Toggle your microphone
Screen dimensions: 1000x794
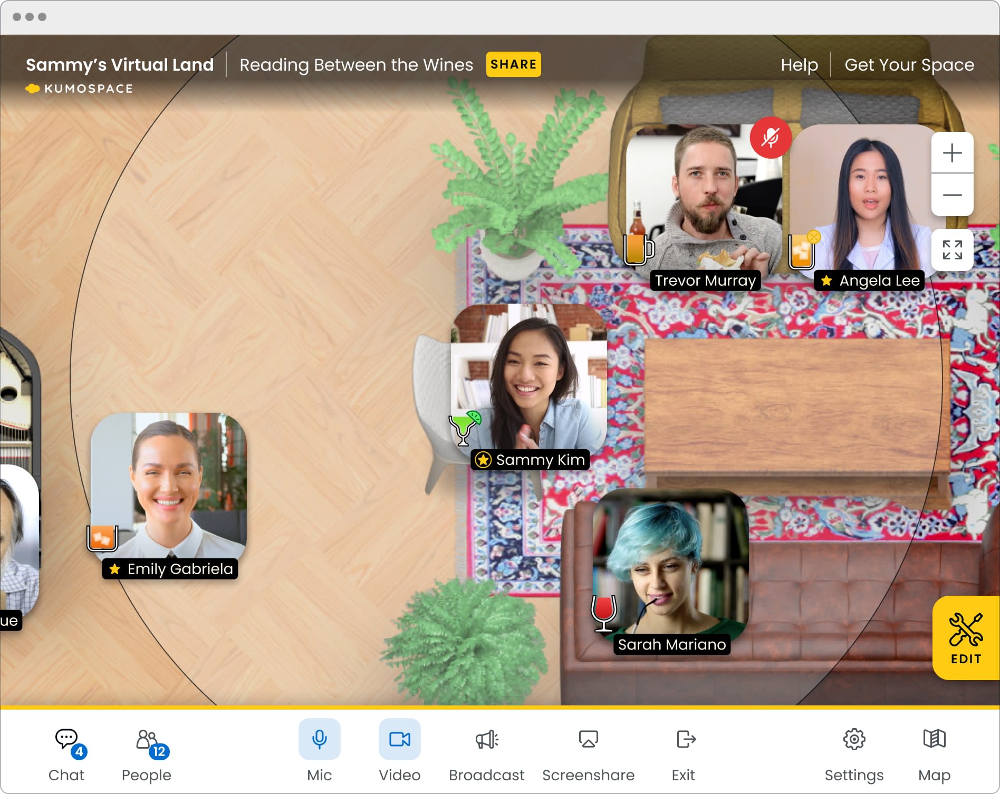pyautogui.click(x=319, y=739)
